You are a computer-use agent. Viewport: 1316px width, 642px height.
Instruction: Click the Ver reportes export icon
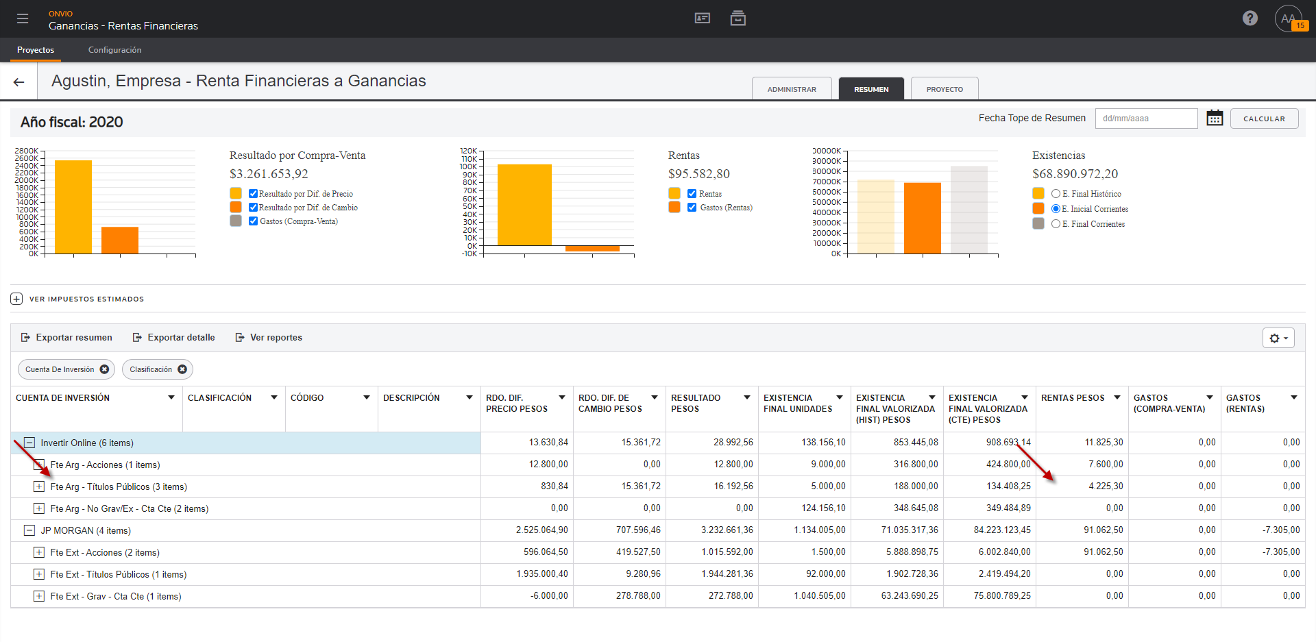pos(240,337)
